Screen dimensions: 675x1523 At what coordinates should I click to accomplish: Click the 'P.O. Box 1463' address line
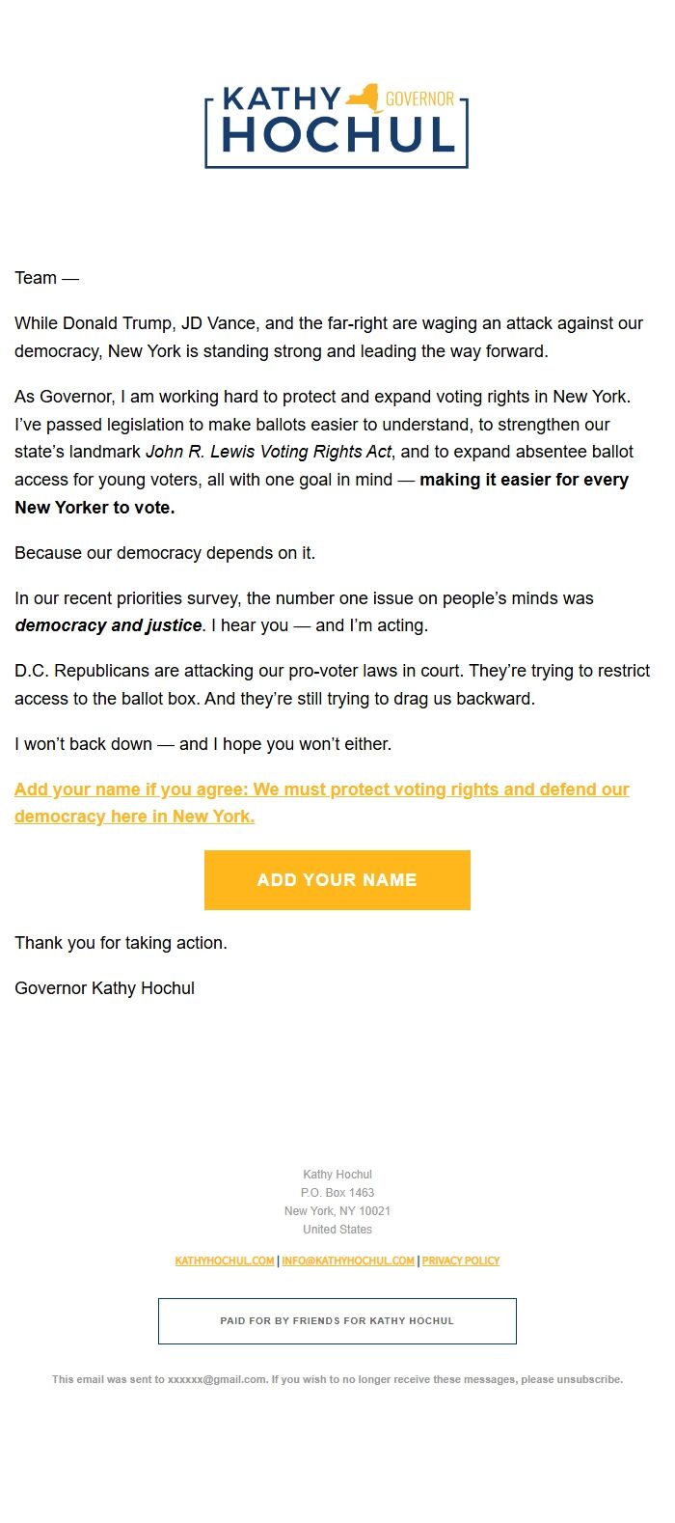pyautogui.click(x=337, y=1193)
